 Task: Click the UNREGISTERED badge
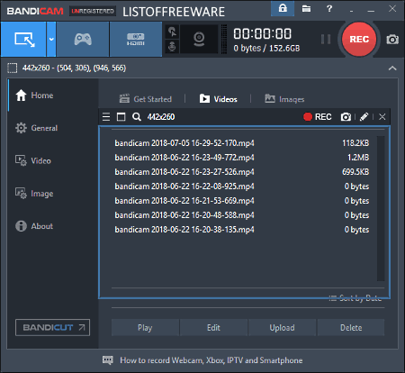click(93, 11)
